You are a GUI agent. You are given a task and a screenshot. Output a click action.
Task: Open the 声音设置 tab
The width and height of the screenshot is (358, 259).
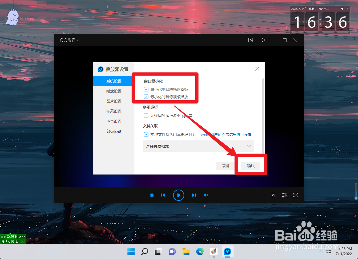point(114,121)
